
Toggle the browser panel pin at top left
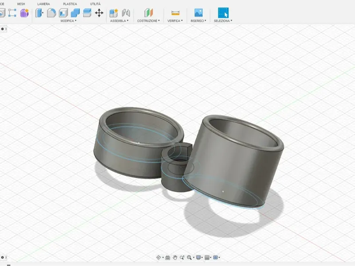[2, 29]
